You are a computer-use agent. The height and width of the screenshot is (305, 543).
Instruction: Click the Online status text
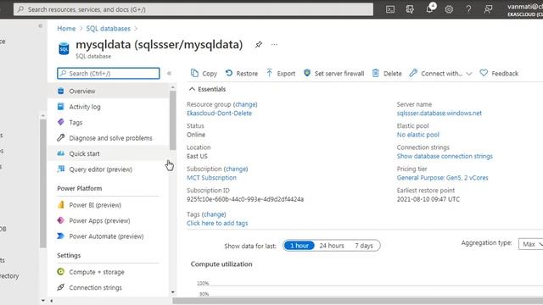click(x=196, y=135)
